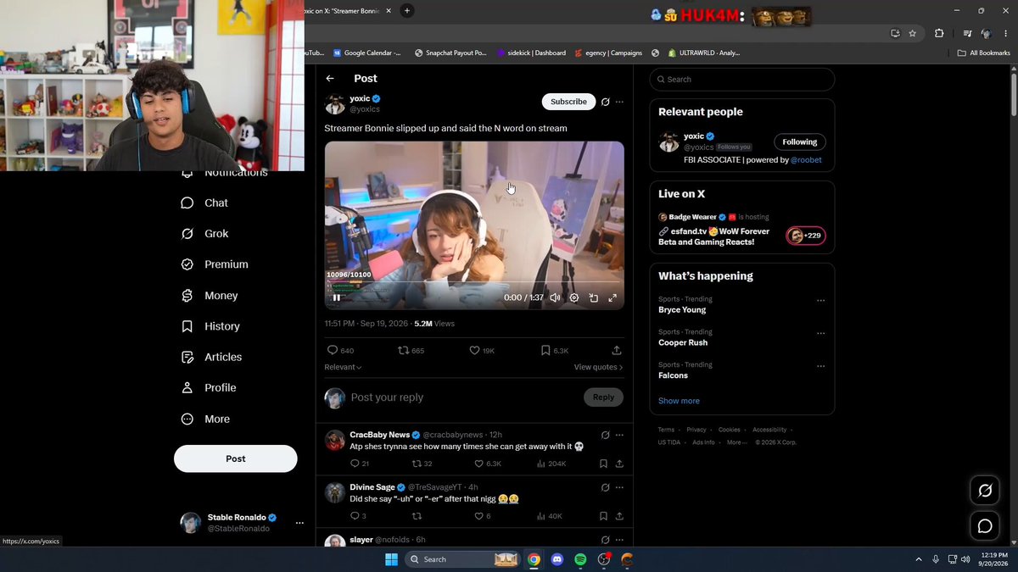Open the Relevant sort dropdown for replies
The image size is (1018, 572).
[x=343, y=367]
